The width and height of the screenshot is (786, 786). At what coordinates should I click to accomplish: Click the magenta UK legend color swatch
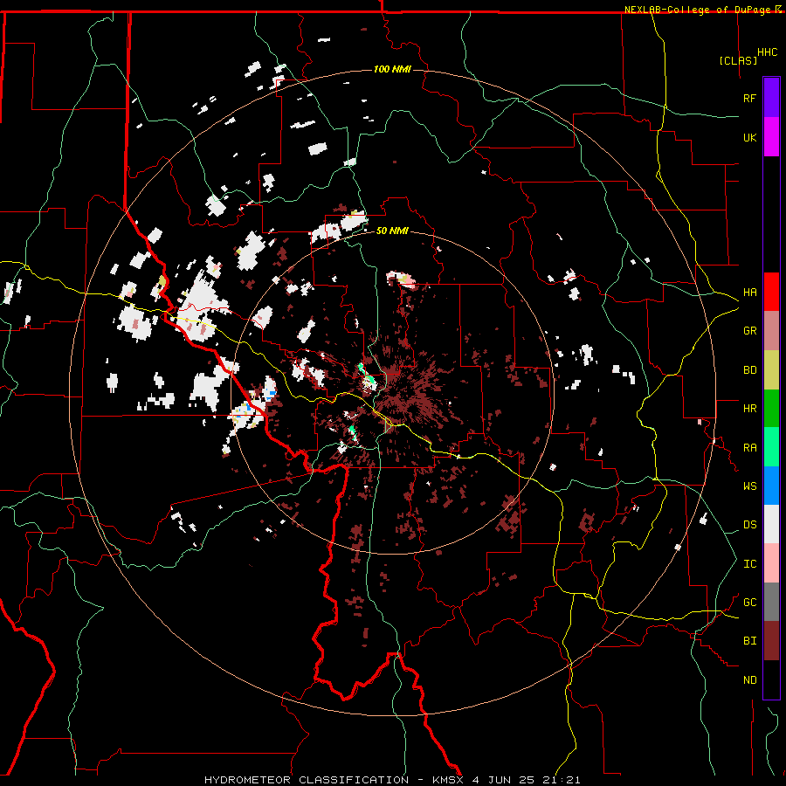coord(771,137)
